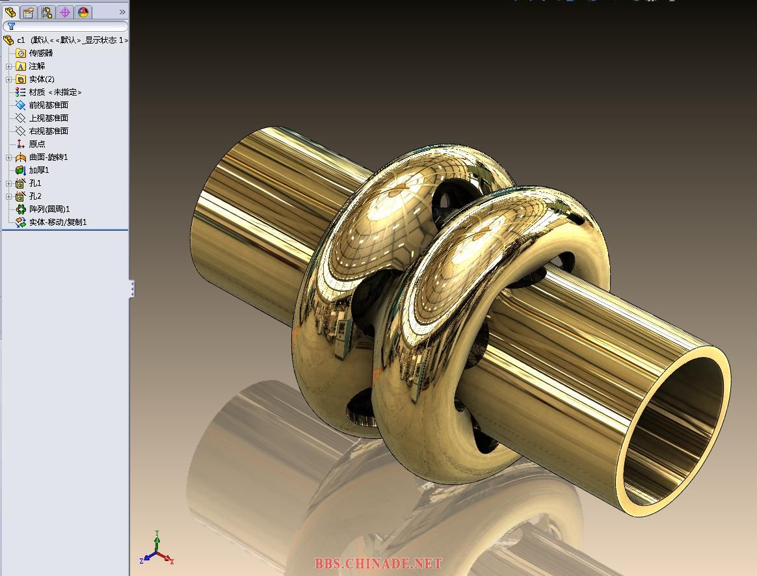Click the 材质 material icon

click(20, 92)
